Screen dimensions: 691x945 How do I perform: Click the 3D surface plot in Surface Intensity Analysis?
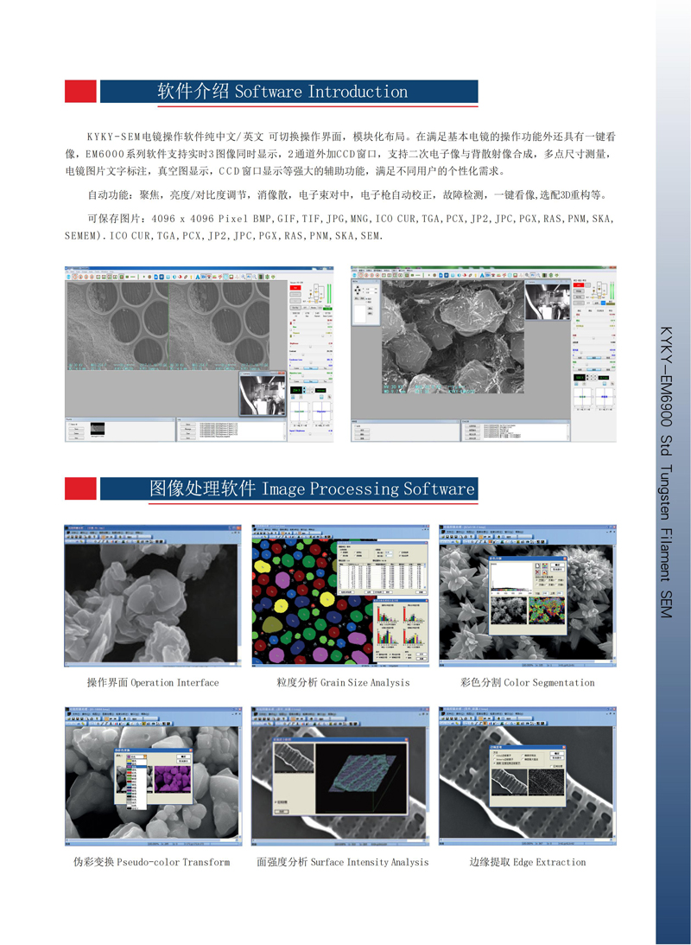360,777
